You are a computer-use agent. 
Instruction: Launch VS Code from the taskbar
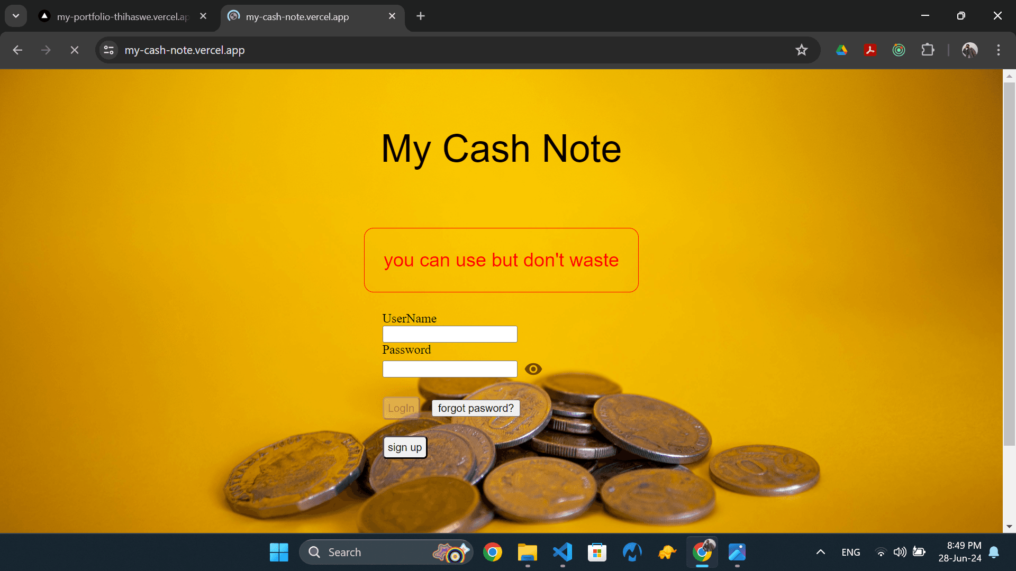pos(563,552)
